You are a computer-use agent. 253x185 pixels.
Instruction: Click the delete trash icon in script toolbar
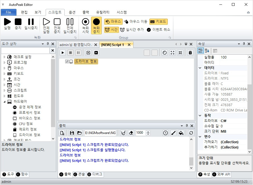[x=190, y=53]
